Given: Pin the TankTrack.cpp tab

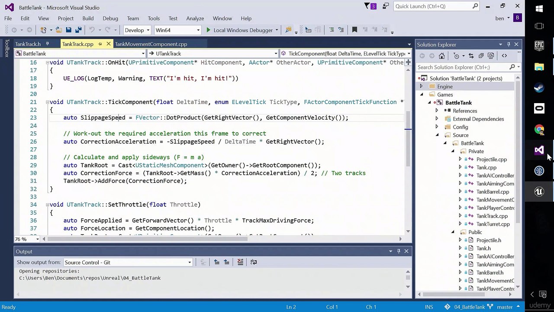Looking at the screenshot, I should point(100,44).
